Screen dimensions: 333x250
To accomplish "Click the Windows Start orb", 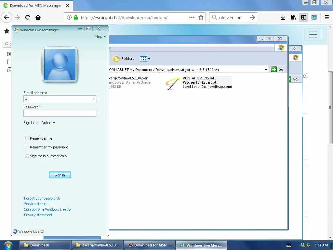I will (x=8, y=245).
